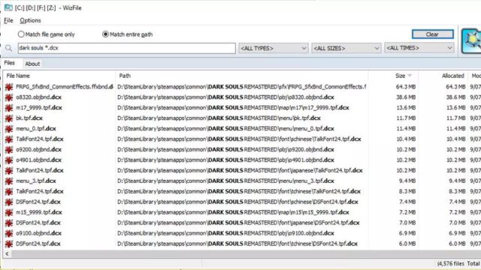Open the ALL TIMES dropdown
Viewport: 481px width, 270px height.
pos(419,48)
